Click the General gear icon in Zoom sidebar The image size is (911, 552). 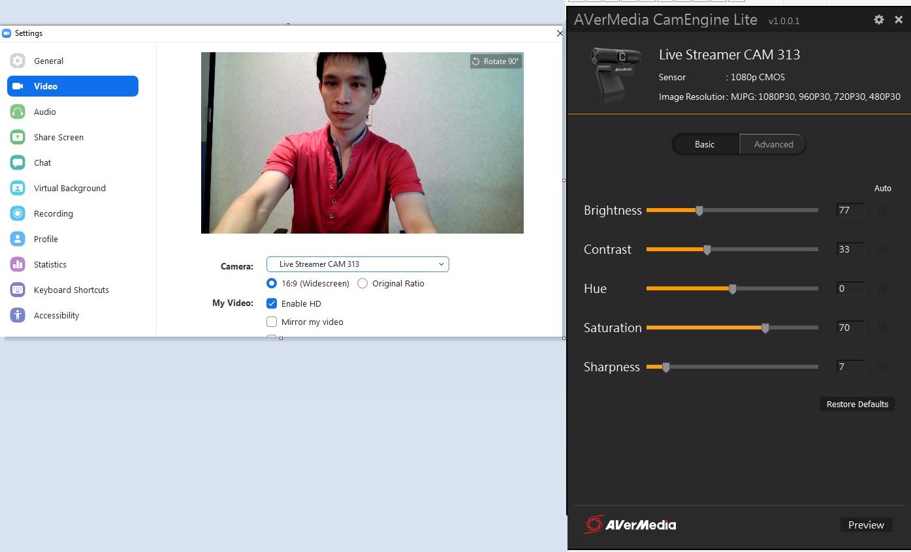(18, 61)
